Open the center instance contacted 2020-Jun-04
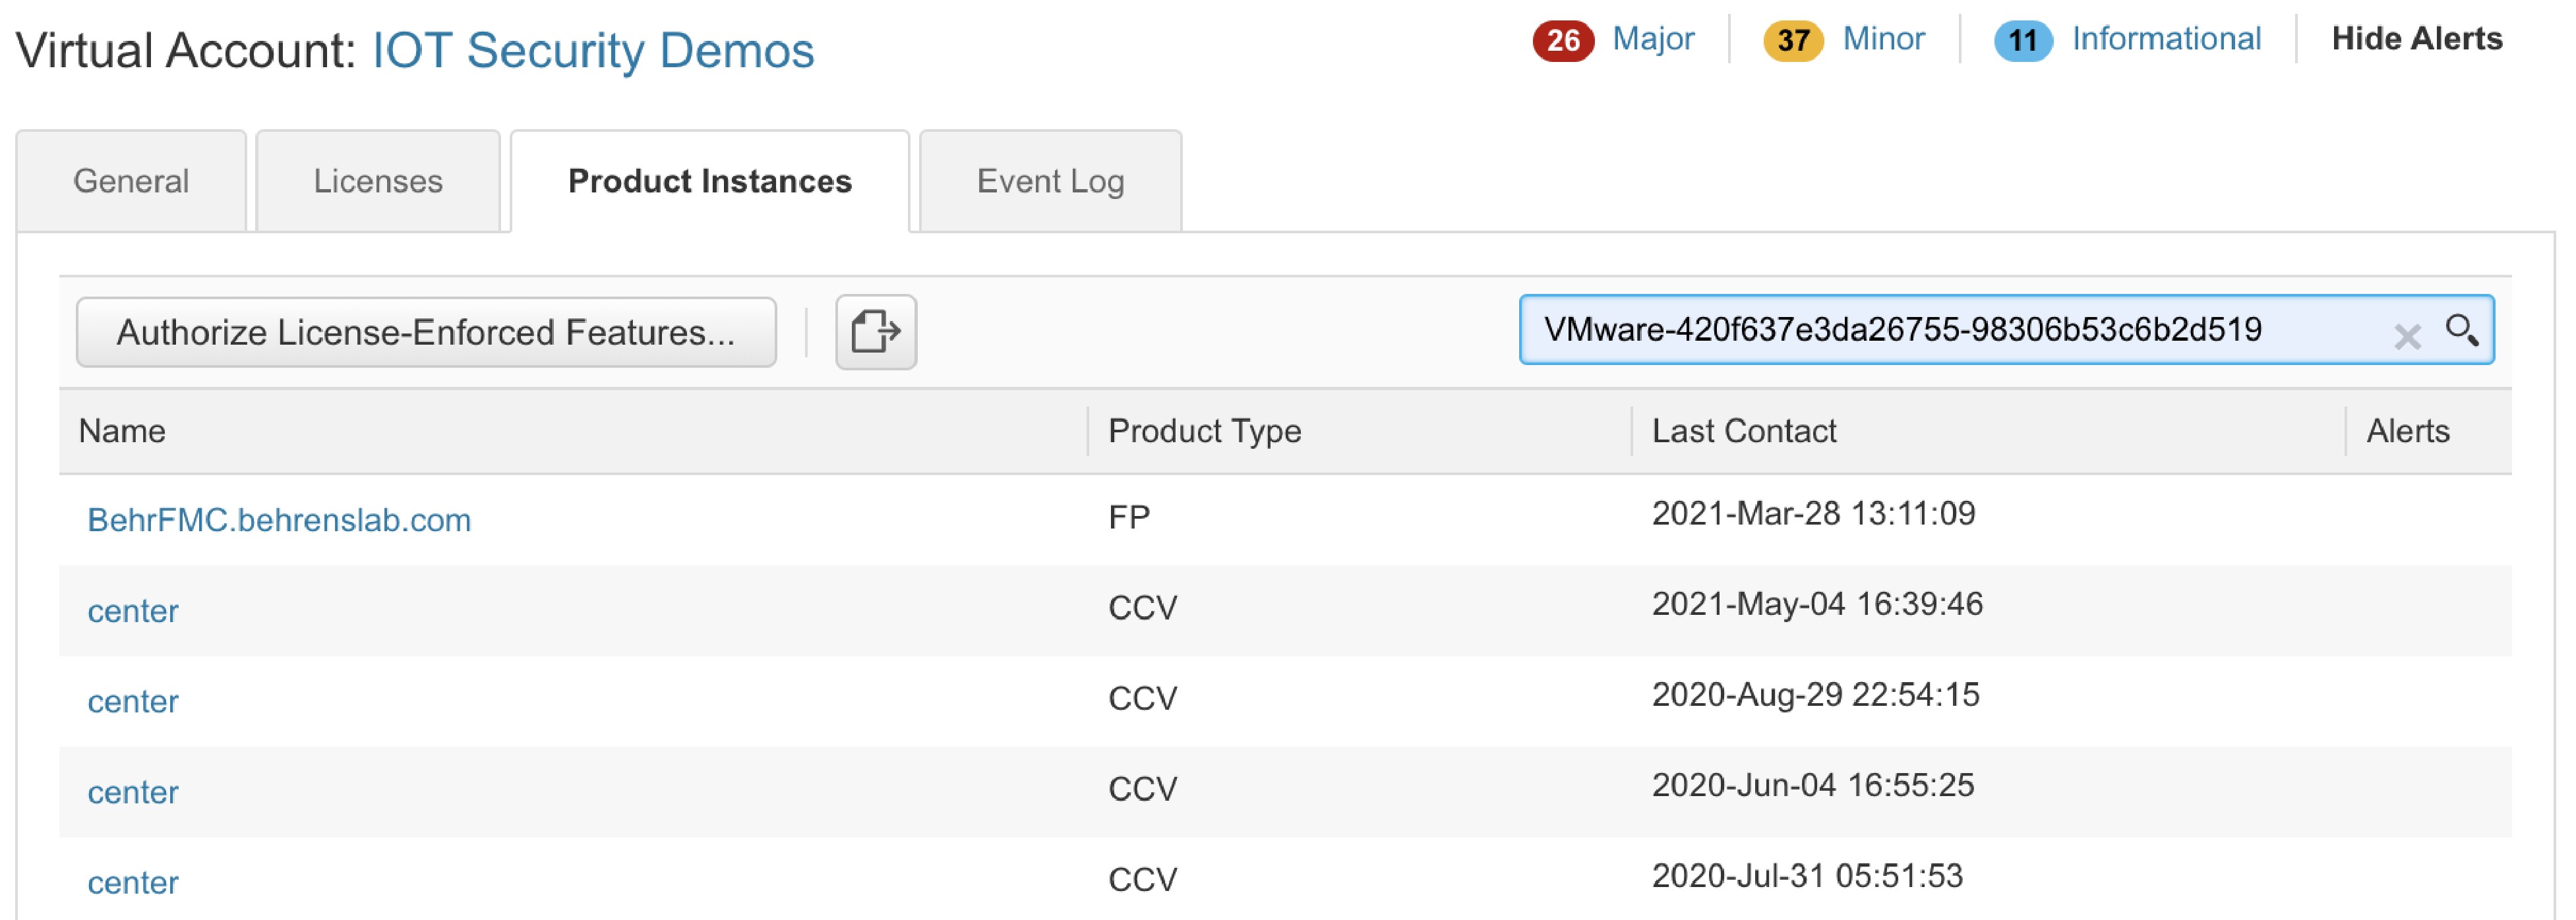 133,792
